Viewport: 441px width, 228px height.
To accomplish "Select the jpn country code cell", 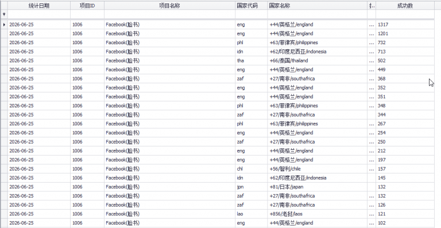I will point(252,187).
